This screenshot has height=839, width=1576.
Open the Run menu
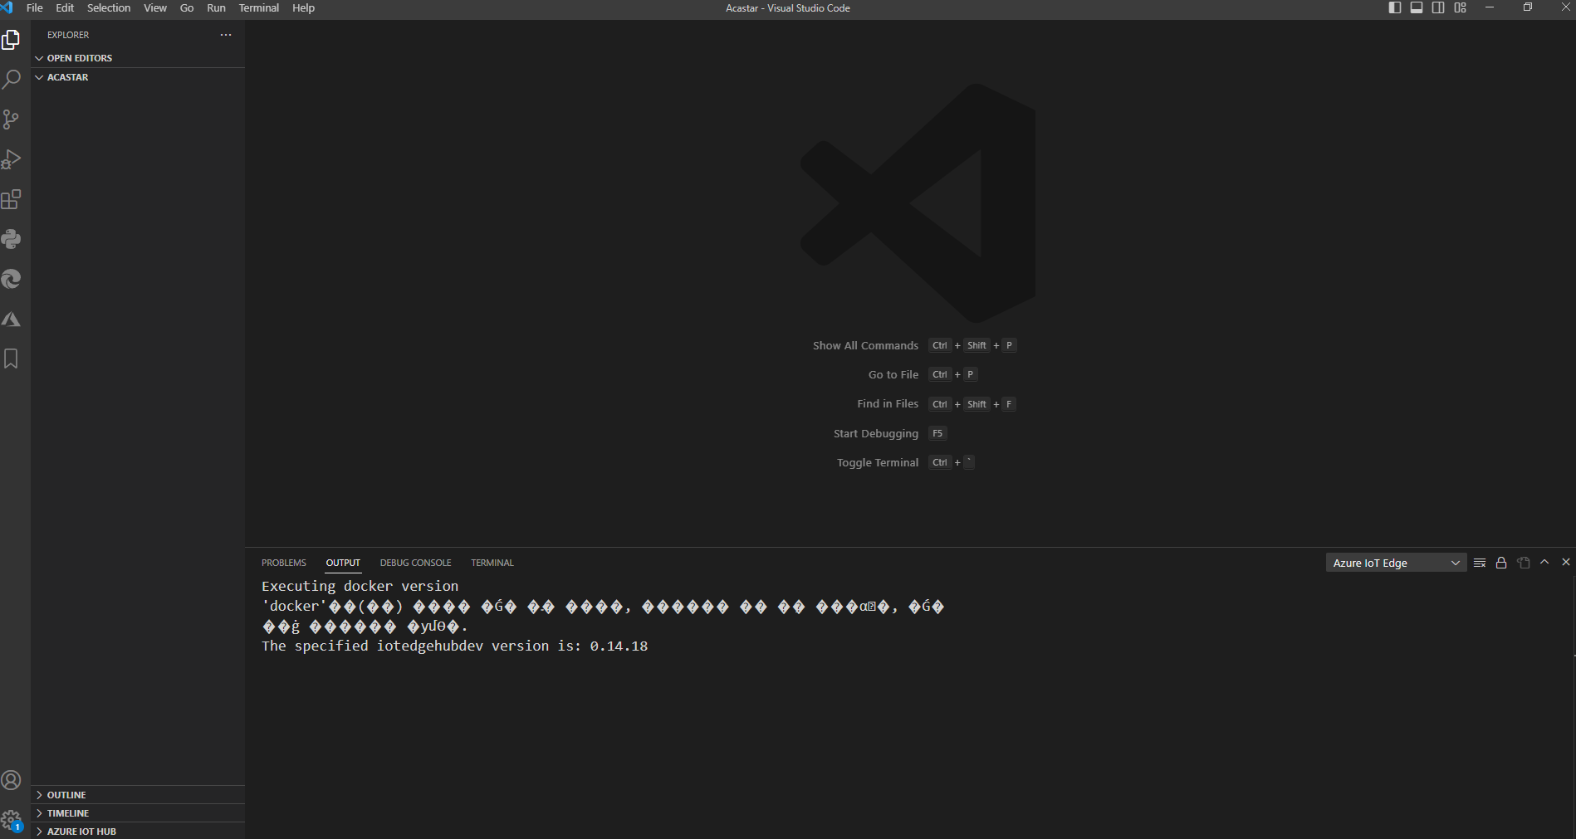coord(216,7)
